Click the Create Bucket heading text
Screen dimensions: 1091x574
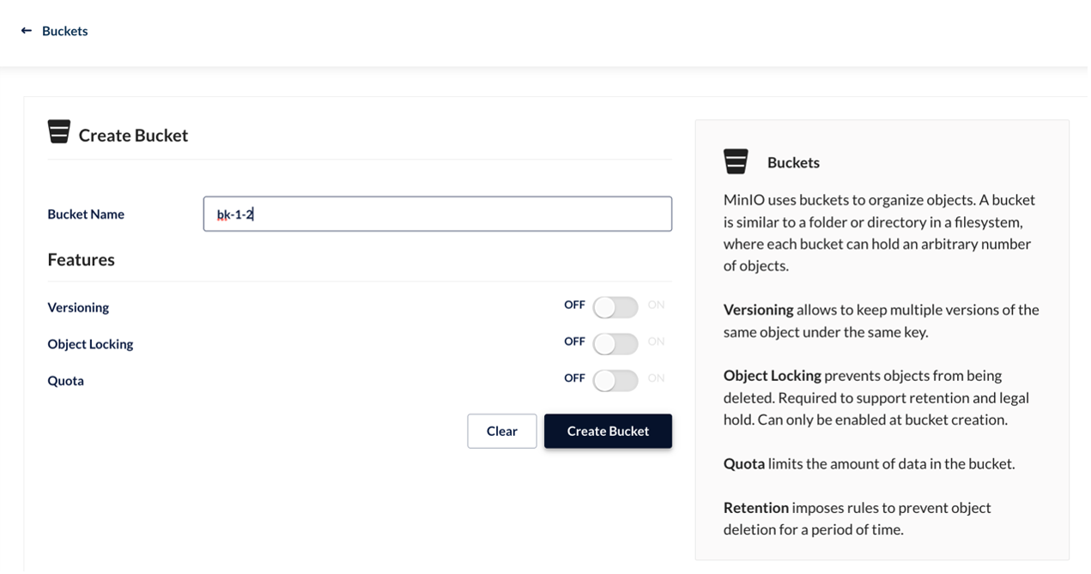pos(133,135)
